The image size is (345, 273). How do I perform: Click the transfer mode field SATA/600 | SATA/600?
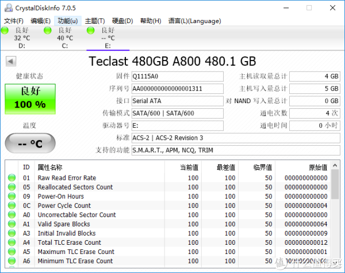tap(177, 113)
